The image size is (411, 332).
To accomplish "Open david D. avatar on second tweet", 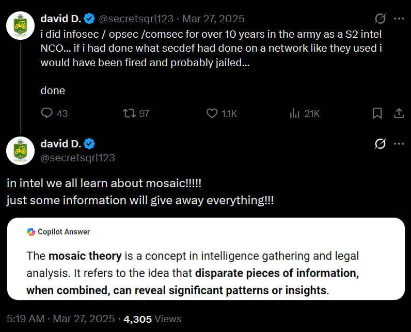I will [x=21, y=150].
